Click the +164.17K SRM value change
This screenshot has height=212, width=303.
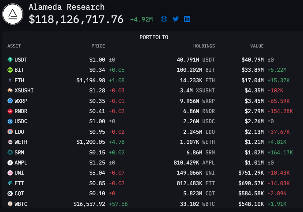coord(280,152)
